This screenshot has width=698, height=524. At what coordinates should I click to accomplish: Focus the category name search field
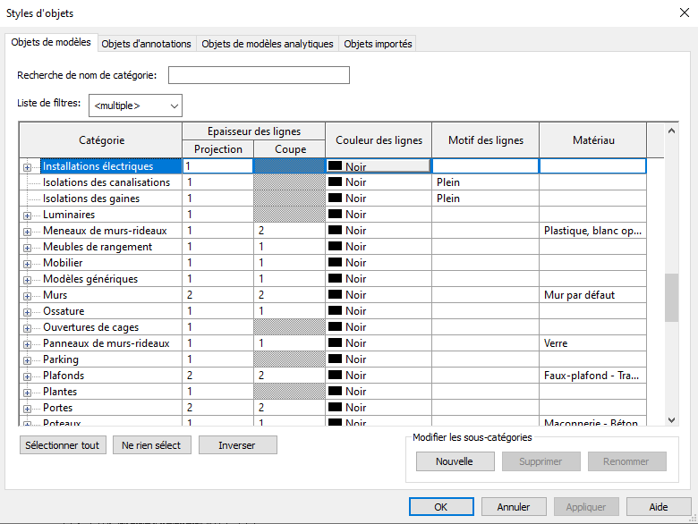259,75
